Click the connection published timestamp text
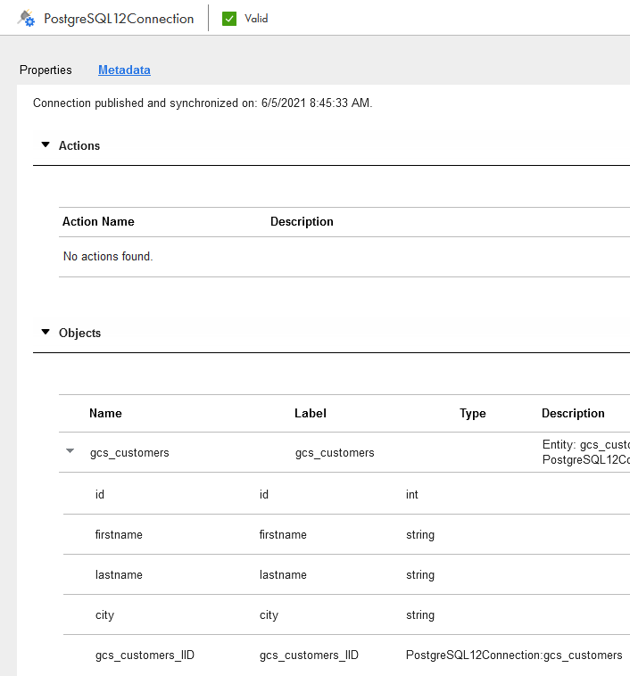Image resolution: width=630 pixels, height=676 pixels. pyautogui.click(x=203, y=103)
